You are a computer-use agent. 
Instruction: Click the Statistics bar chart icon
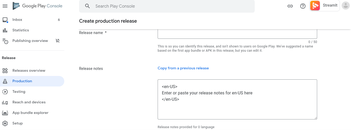click(5, 30)
